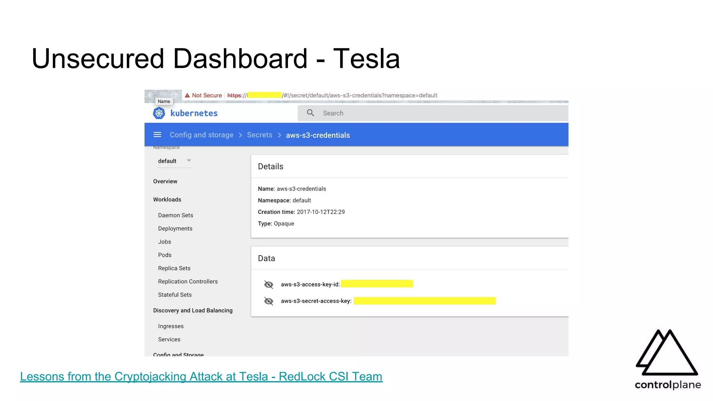Open the Overview sidebar item
The height and width of the screenshot is (401, 713).
point(165,181)
